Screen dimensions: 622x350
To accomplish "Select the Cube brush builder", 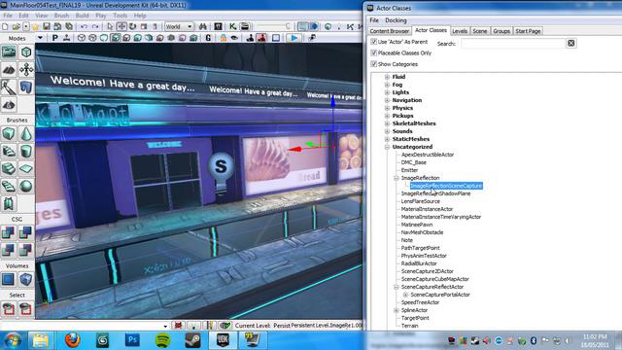I will (9, 134).
